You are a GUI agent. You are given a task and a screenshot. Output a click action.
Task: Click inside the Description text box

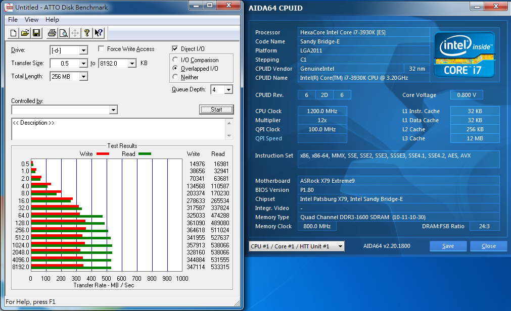point(118,129)
